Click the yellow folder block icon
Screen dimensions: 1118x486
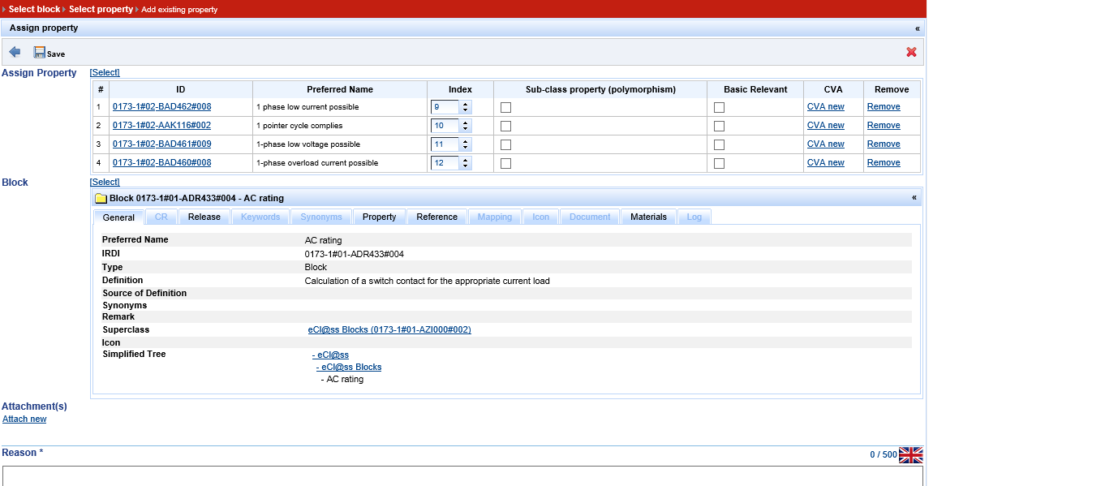pyautogui.click(x=101, y=198)
